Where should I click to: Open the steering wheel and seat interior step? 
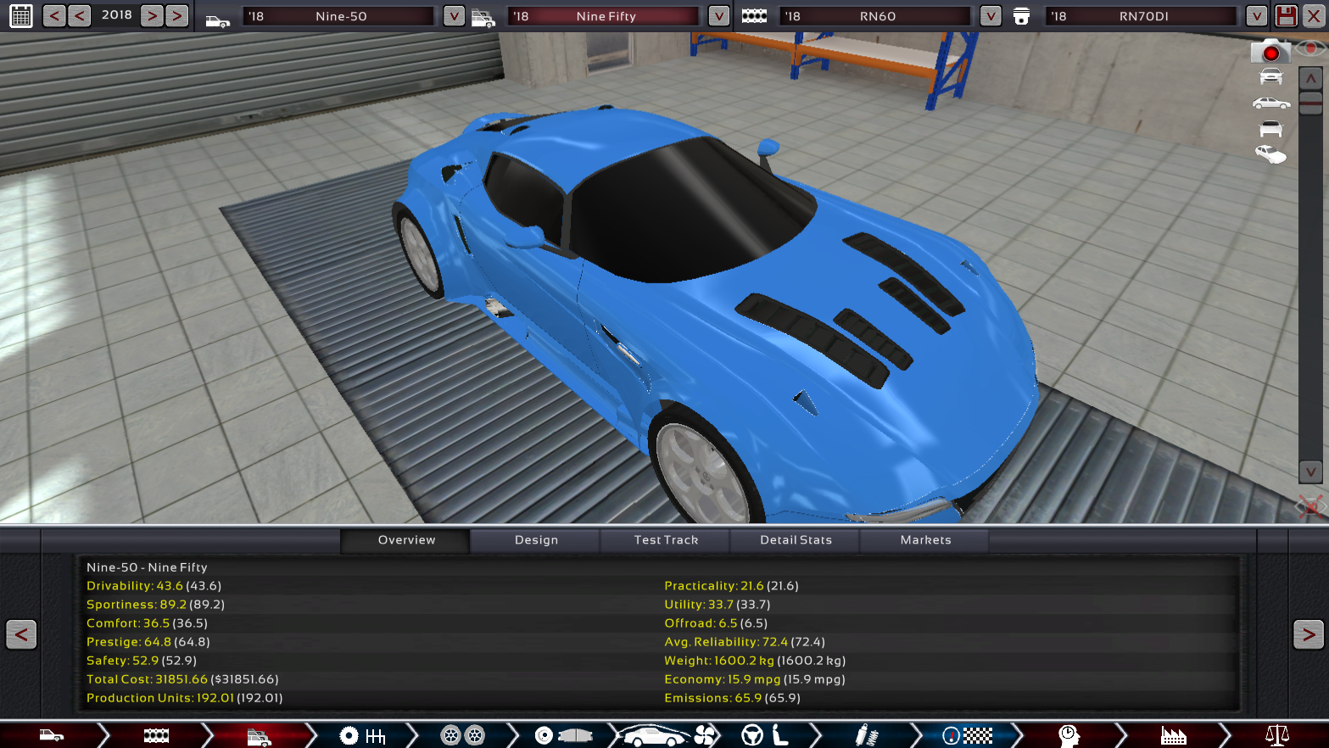pyautogui.click(x=765, y=735)
